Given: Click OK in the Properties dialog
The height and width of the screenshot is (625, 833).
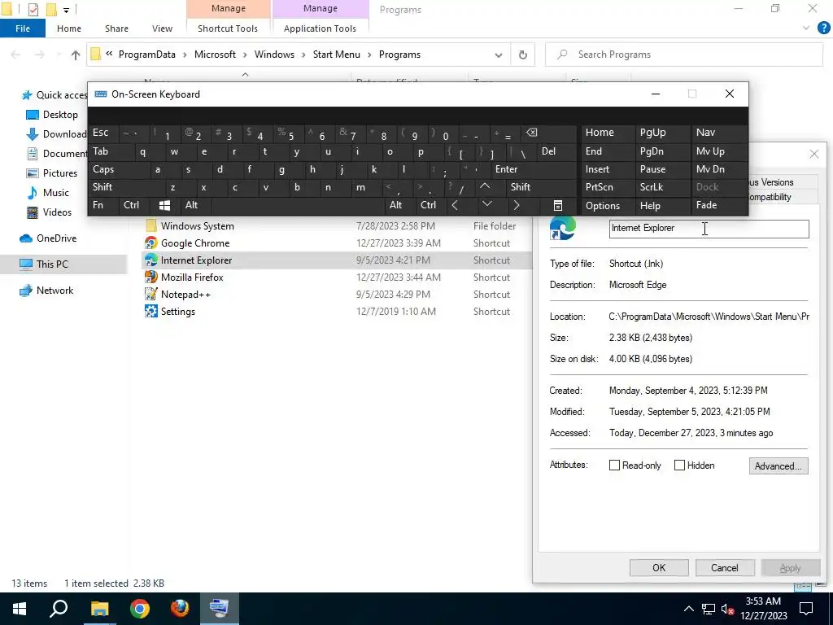Looking at the screenshot, I should (x=659, y=567).
